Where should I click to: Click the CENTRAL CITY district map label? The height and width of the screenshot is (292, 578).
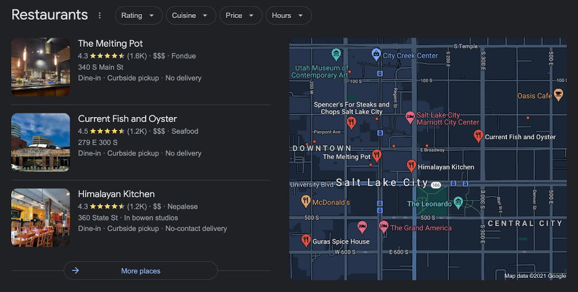coord(525,223)
